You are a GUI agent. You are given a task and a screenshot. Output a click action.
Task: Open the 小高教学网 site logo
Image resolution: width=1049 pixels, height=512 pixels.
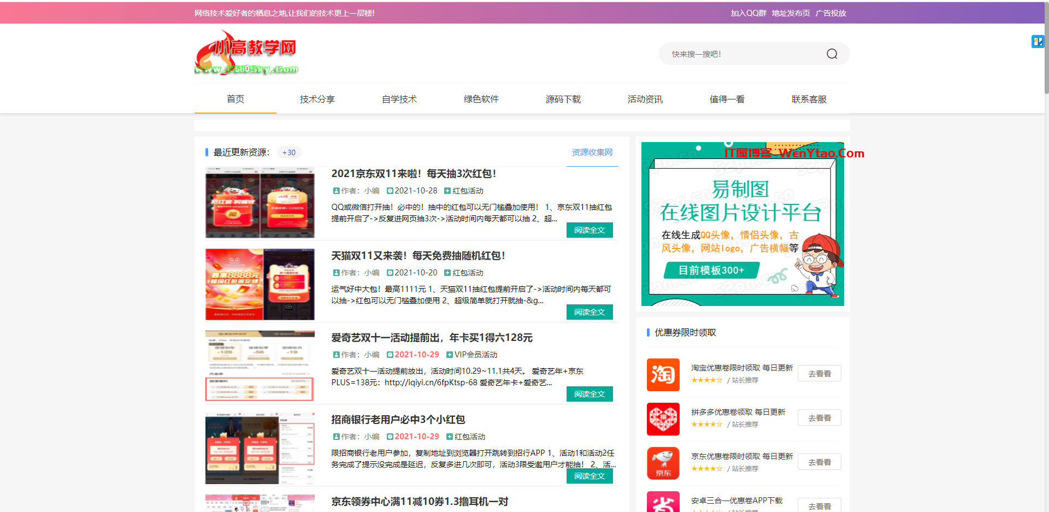click(x=246, y=53)
